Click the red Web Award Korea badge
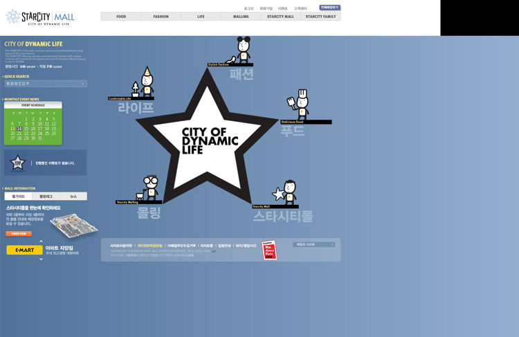The height and width of the screenshot is (337, 519). (269, 250)
